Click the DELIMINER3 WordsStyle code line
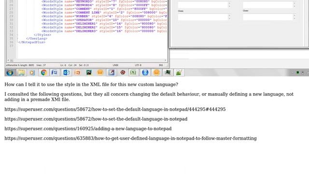 (104, 31)
